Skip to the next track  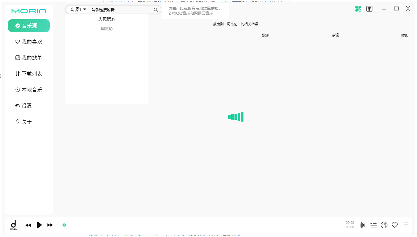[50, 225]
